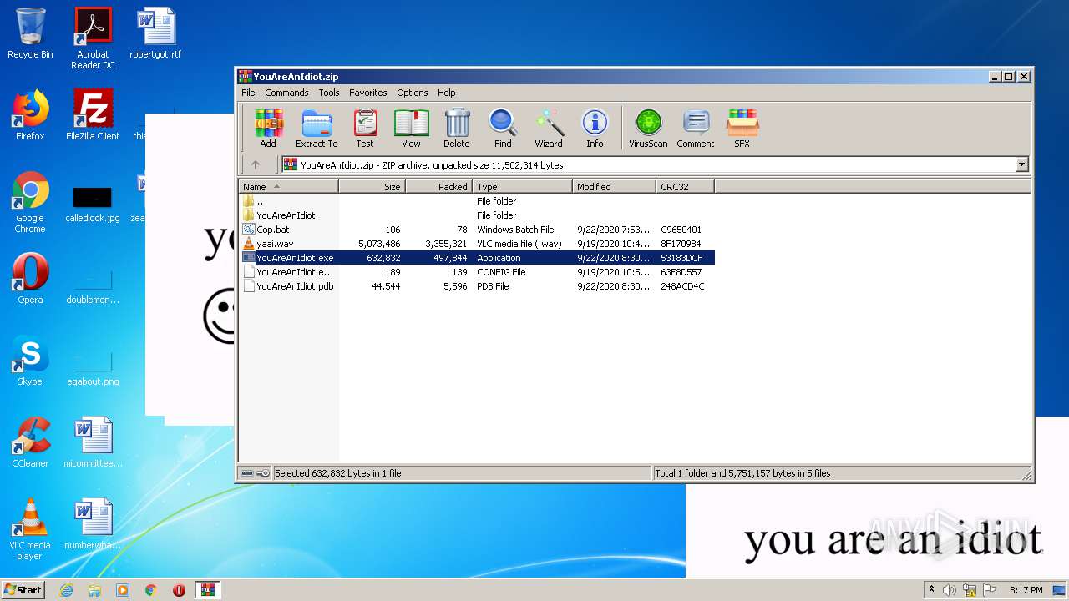Click the drive/key icon in status bar
The width and height of the screenshot is (1069, 601).
tap(255, 473)
